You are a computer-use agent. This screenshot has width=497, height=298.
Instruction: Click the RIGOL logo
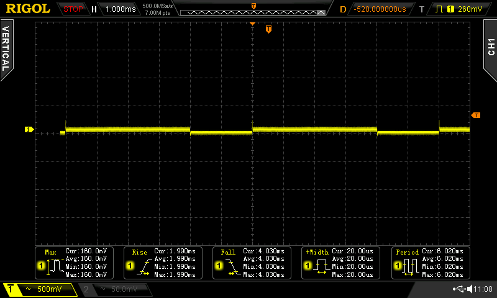28,9
